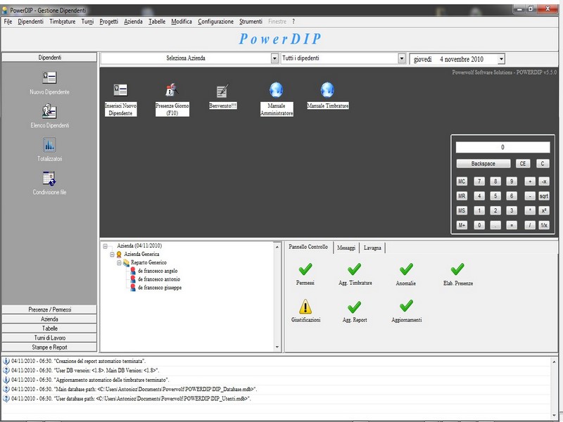Switch to Pannello Controllo tab
This screenshot has height=422, width=563.
pos(308,247)
